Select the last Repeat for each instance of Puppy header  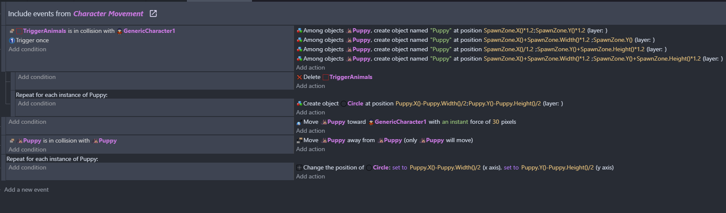[x=52, y=159]
